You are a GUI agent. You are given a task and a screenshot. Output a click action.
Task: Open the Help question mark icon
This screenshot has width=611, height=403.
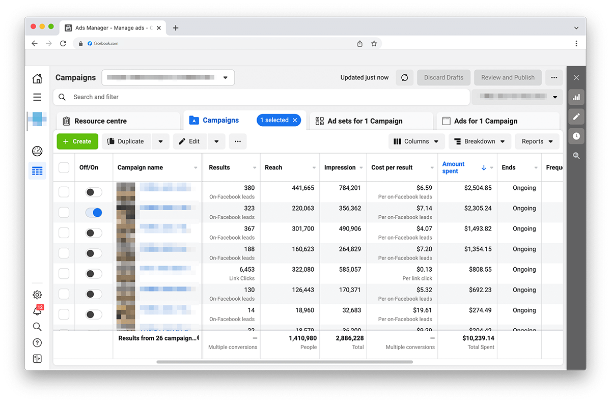tap(37, 342)
